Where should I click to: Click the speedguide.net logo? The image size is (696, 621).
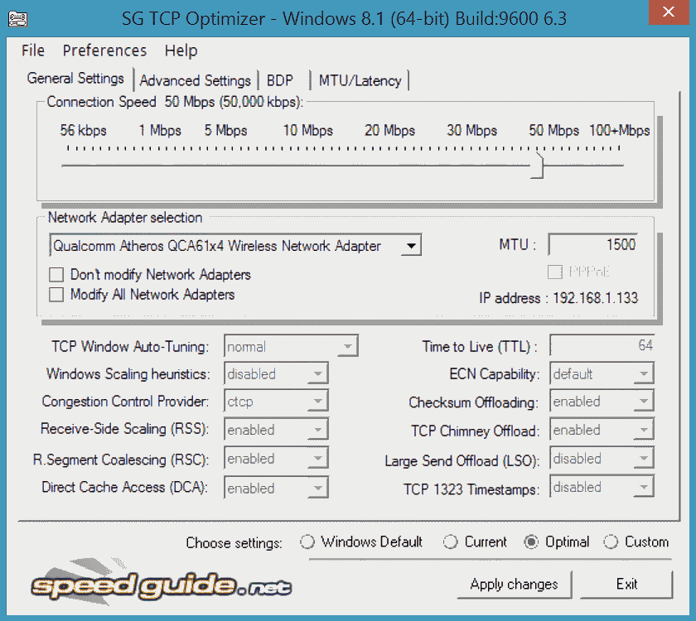tap(162, 584)
